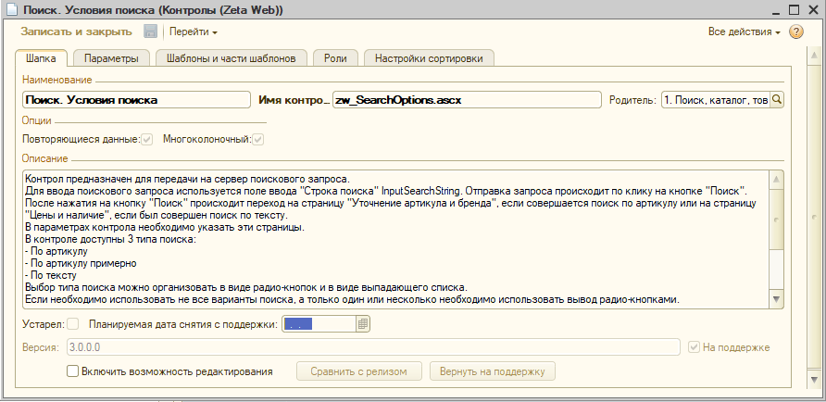Click the magnifier icon in Родитель field
826x402 pixels.
click(776, 100)
